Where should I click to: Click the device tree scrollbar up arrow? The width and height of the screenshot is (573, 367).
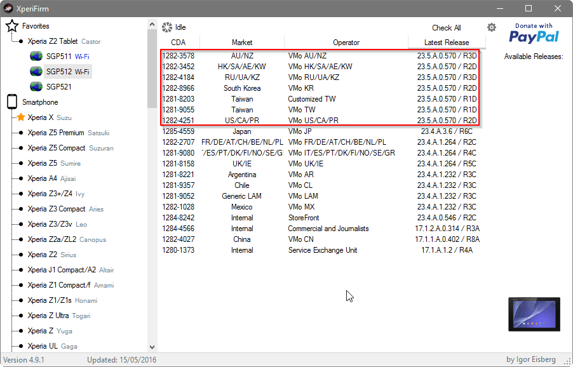(x=152, y=25)
